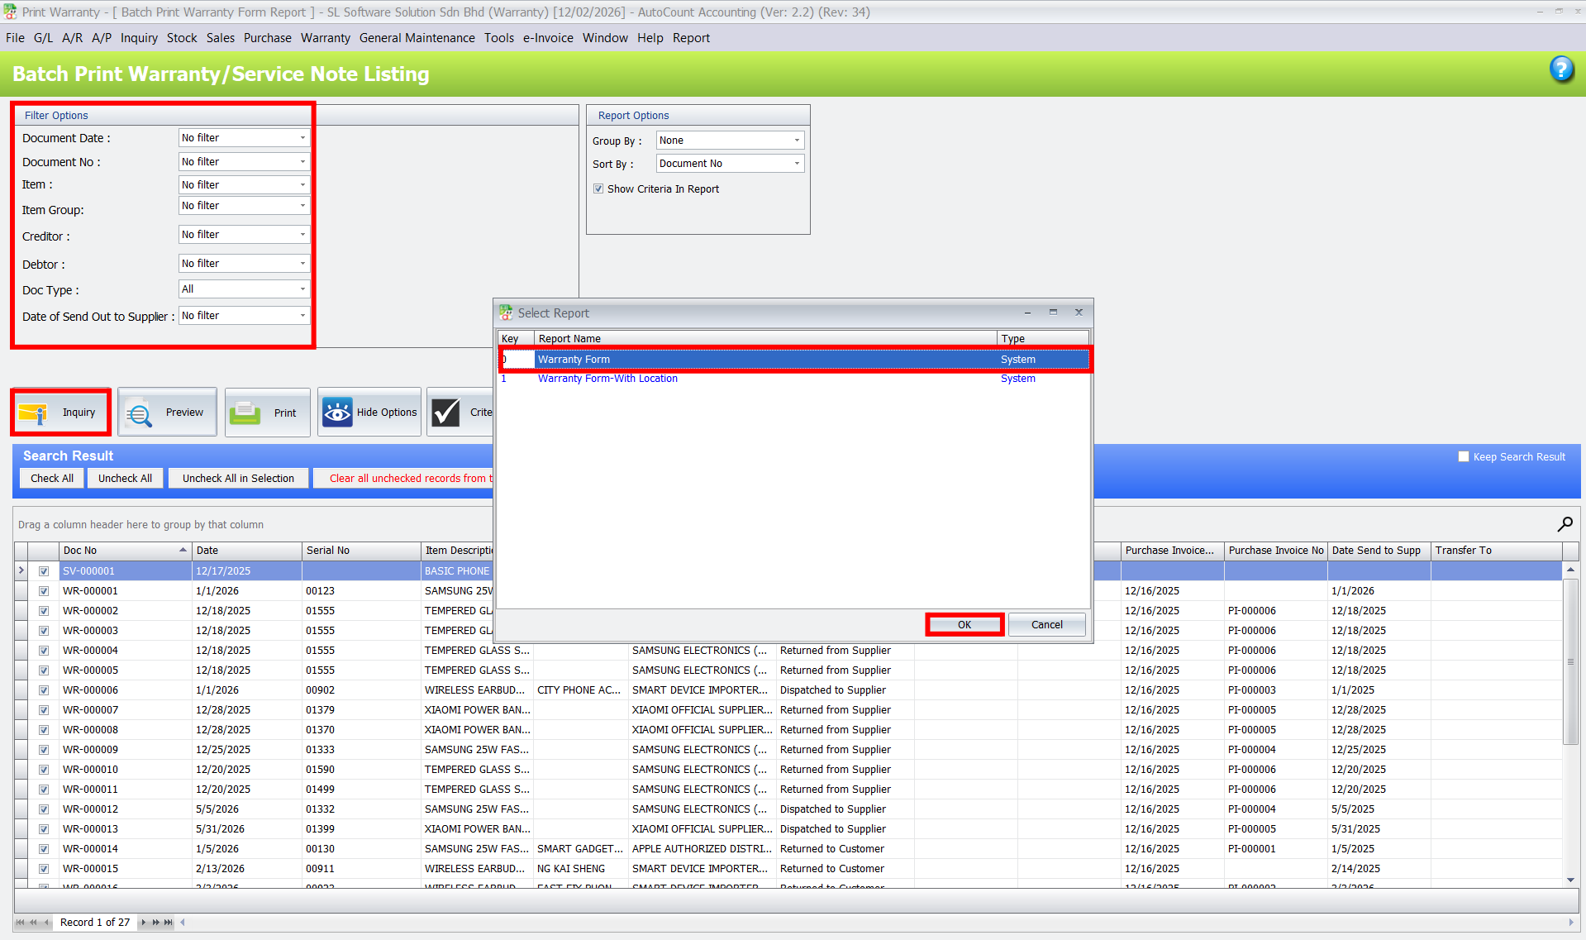This screenshot has height=940, width=1586.
Task: Click the Check All button
Action: pyautogui.click(x=51, y=478)
